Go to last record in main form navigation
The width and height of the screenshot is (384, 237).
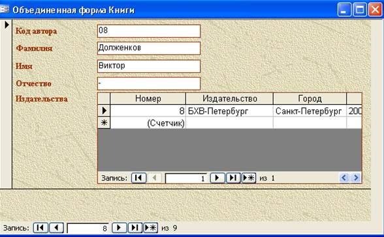tap(135, 228)
